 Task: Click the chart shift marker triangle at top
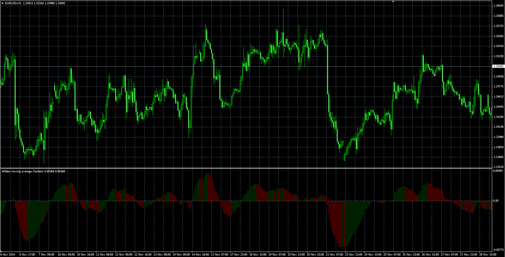pos(393,1)
